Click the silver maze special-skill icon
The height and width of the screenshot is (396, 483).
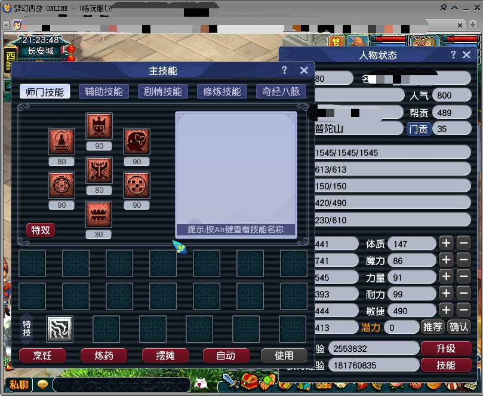[x=60, y=329]
